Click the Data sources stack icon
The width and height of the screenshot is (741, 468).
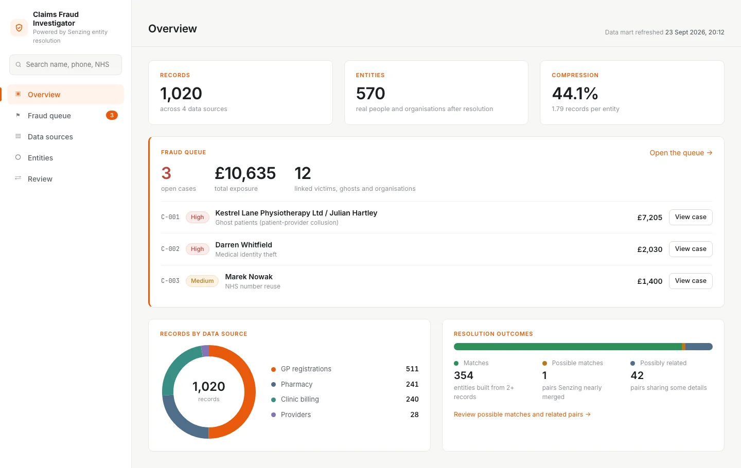click(18, 136)
